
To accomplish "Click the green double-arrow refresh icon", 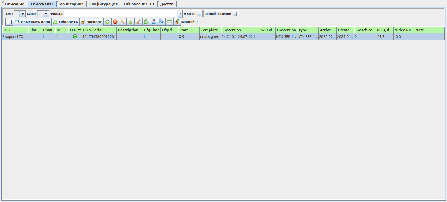I will click(146, 22).
